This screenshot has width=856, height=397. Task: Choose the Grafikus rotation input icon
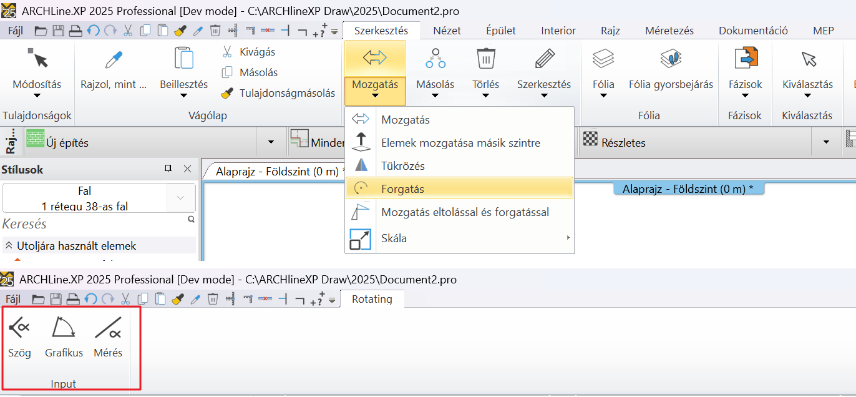point(64,327)
